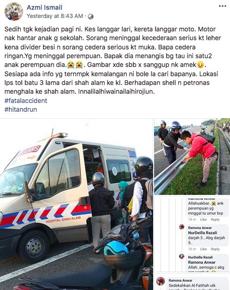Reply to the comment posted 18 m ago
The width and height of the screenshot is (230, 290).
tap(215, 219)
